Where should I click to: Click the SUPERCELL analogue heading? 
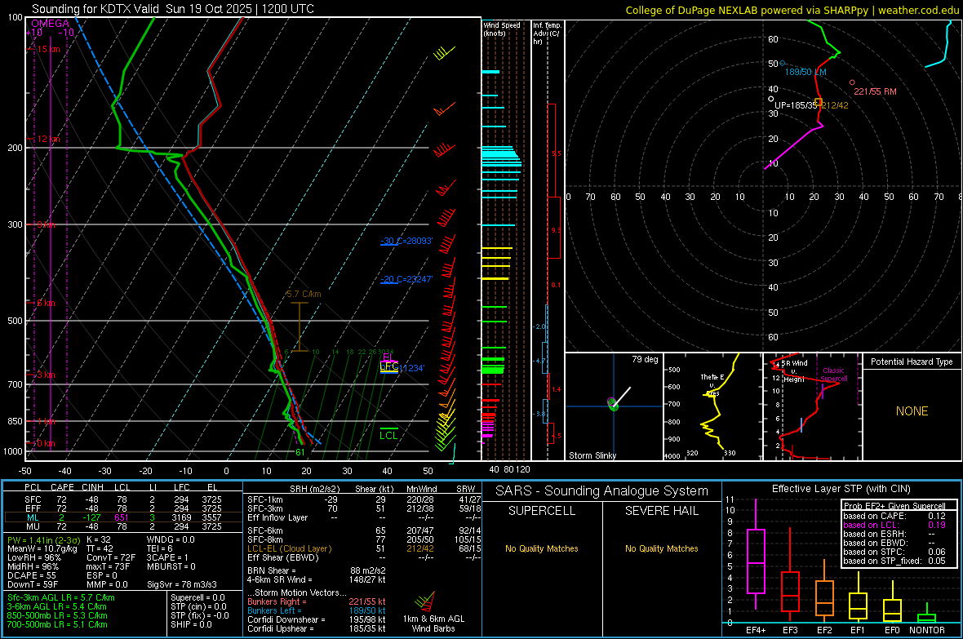[542, 511]
